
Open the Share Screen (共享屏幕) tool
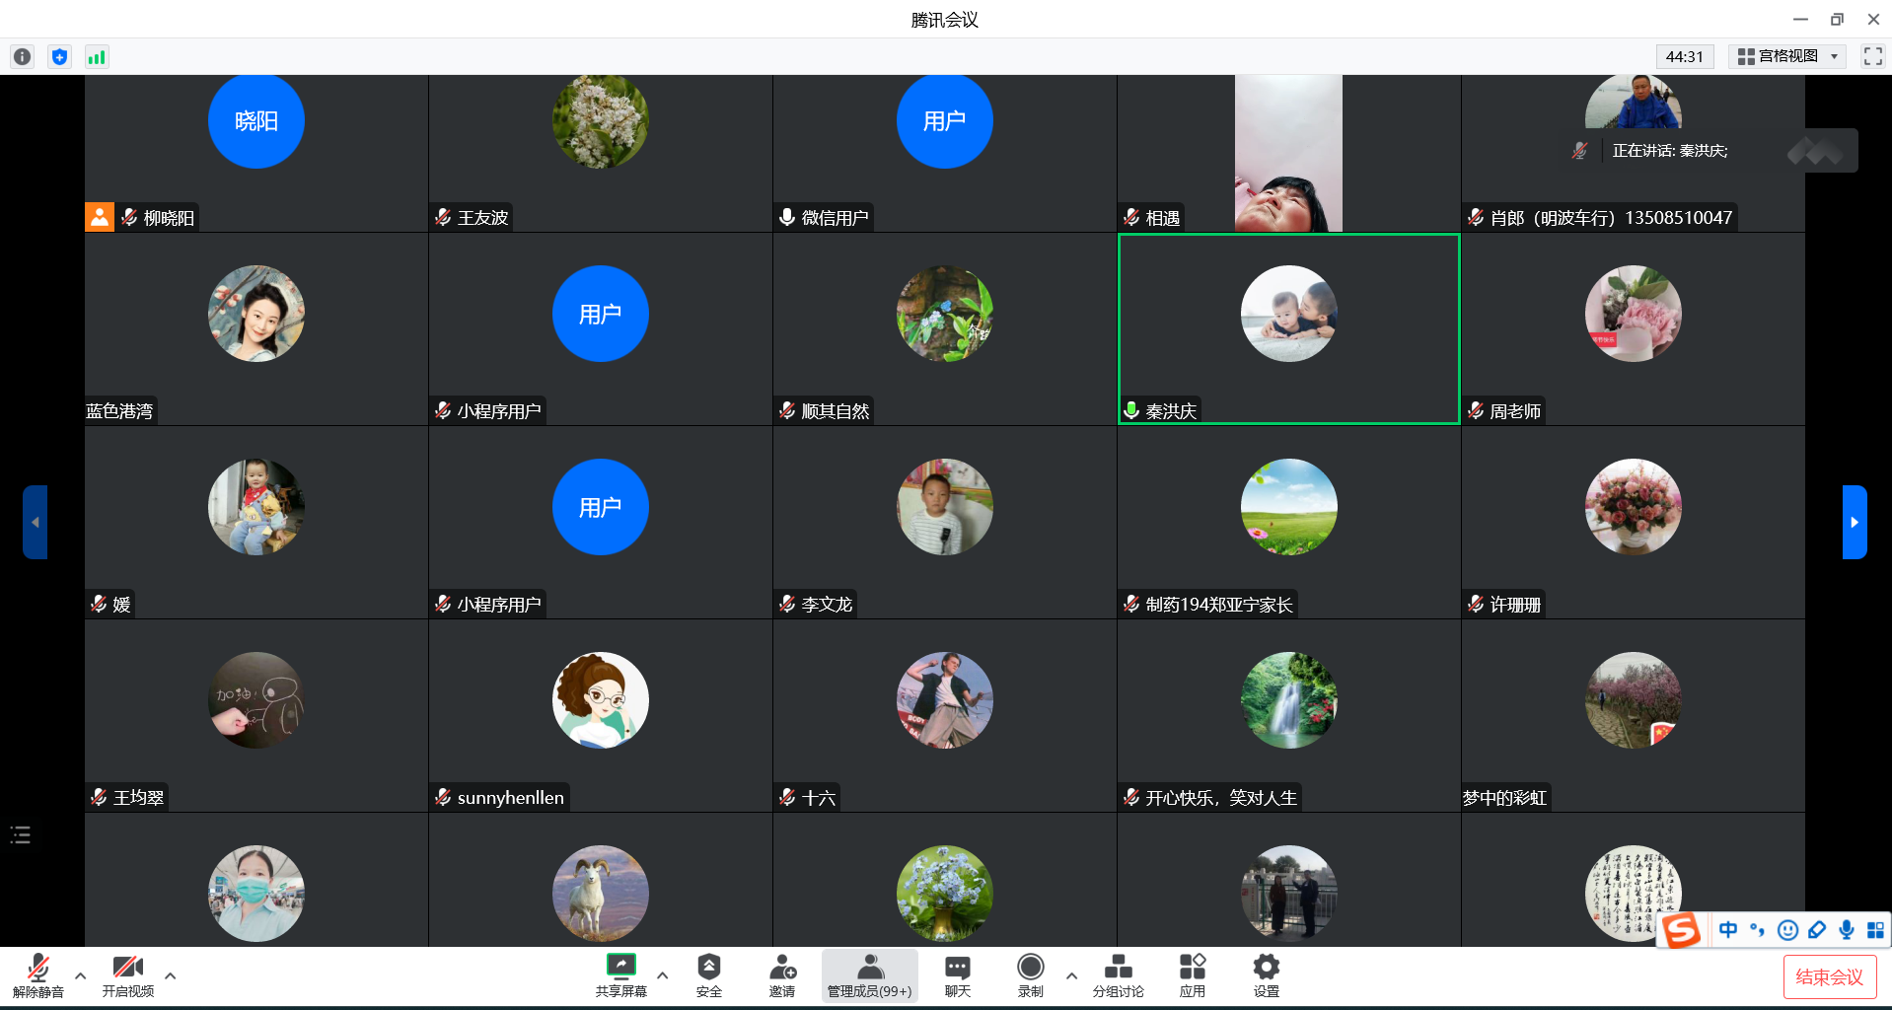point(620,974)
